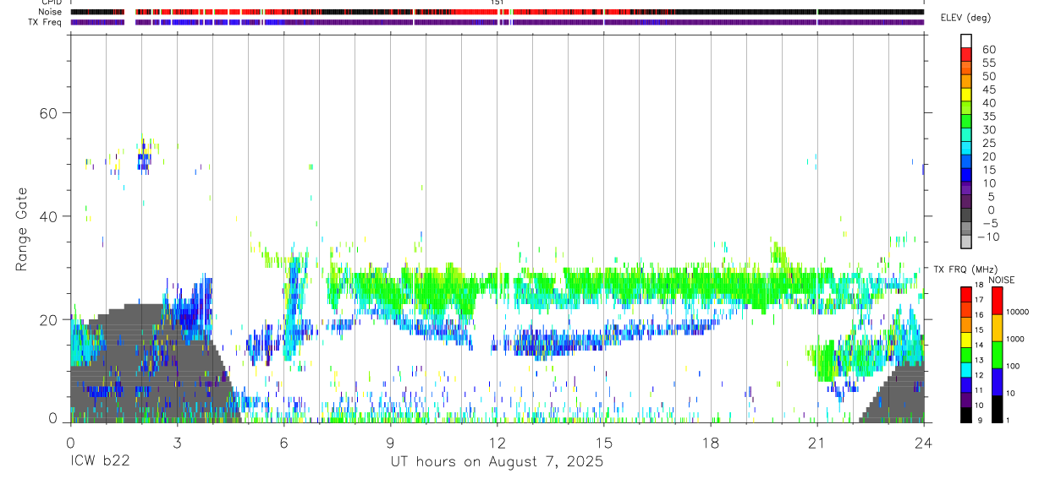Screen dimensions: 1039x479
Task: Click the '-10' label on the ELEV scale
Action: (987, 237)
